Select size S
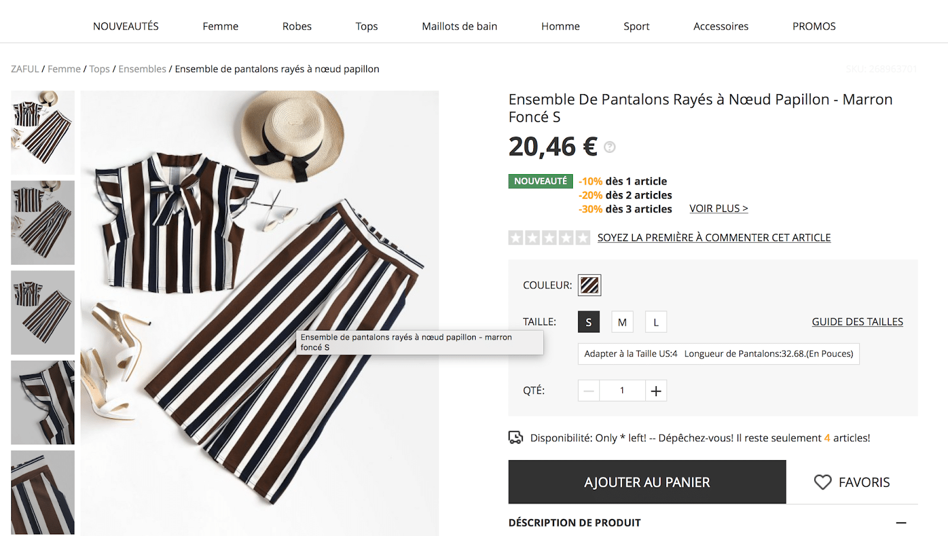 588,322
